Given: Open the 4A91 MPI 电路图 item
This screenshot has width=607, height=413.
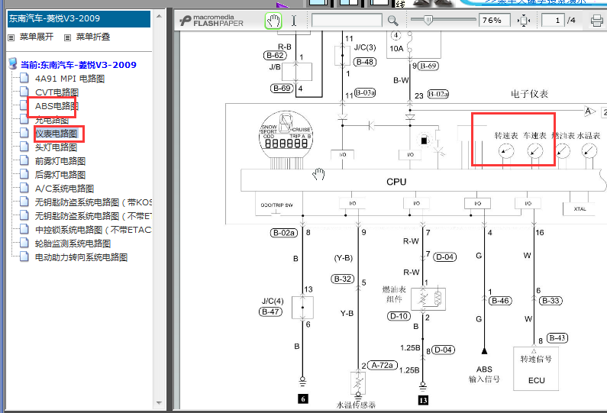Looking at the screenshot, I should [69, 79].
